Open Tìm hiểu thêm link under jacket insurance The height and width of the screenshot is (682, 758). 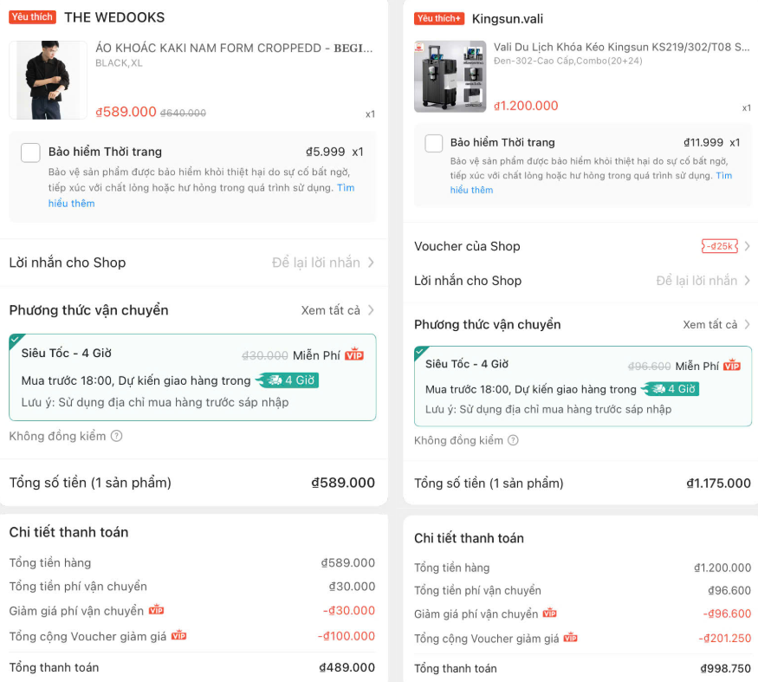point(71,203)
